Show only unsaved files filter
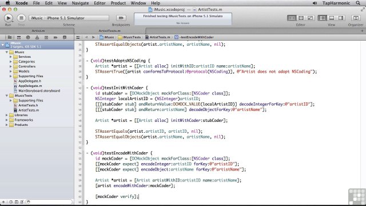This screenshot has width=366, height=206. coord(22,202)
